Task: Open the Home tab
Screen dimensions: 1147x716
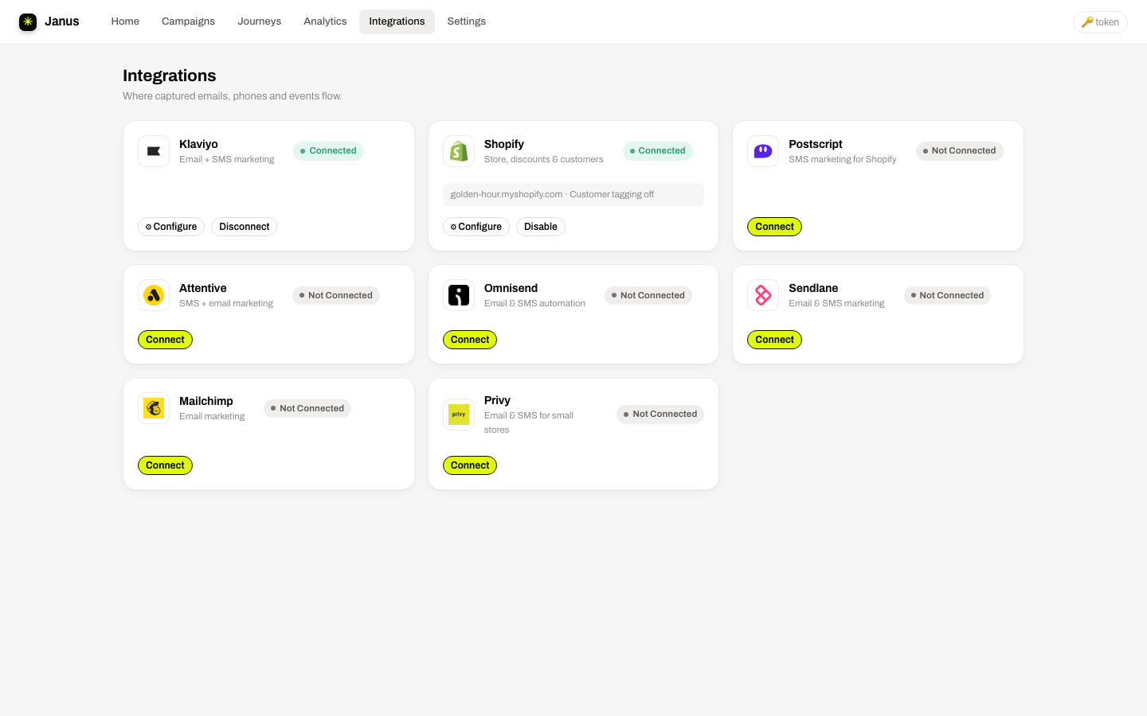Action: click(125, 21)
